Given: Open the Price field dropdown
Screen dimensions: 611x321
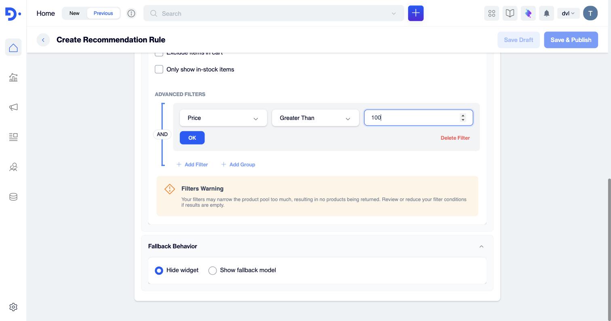Looking at the screenshot, I should [x=223, y=118].
